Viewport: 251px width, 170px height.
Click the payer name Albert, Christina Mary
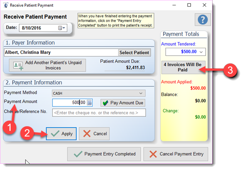pos(28,52)
